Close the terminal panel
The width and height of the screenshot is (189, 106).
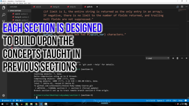(x=186, y=58)
